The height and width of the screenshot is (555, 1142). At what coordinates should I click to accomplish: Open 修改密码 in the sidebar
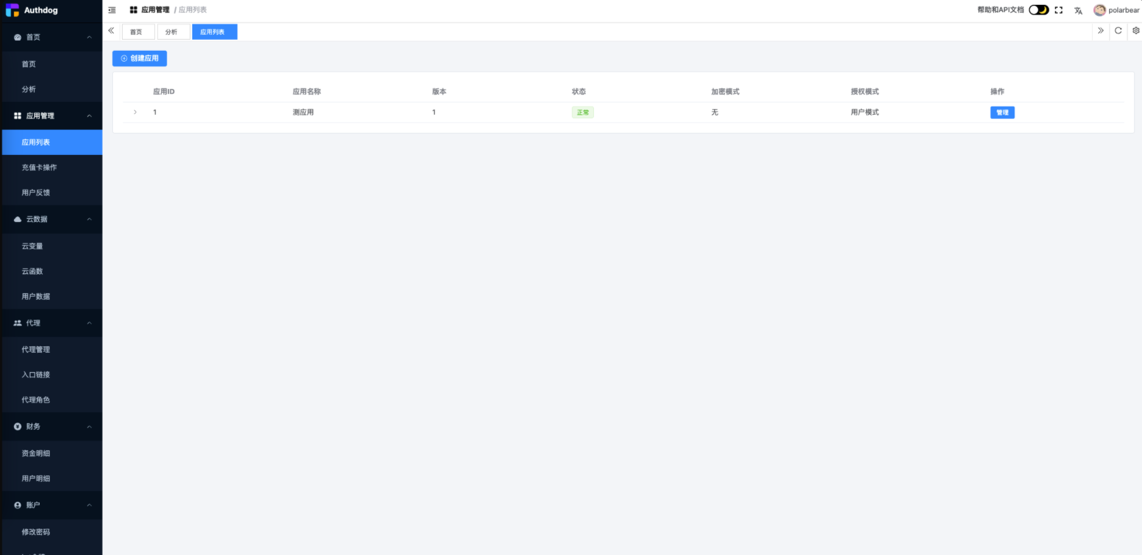(x=52, y=532)
